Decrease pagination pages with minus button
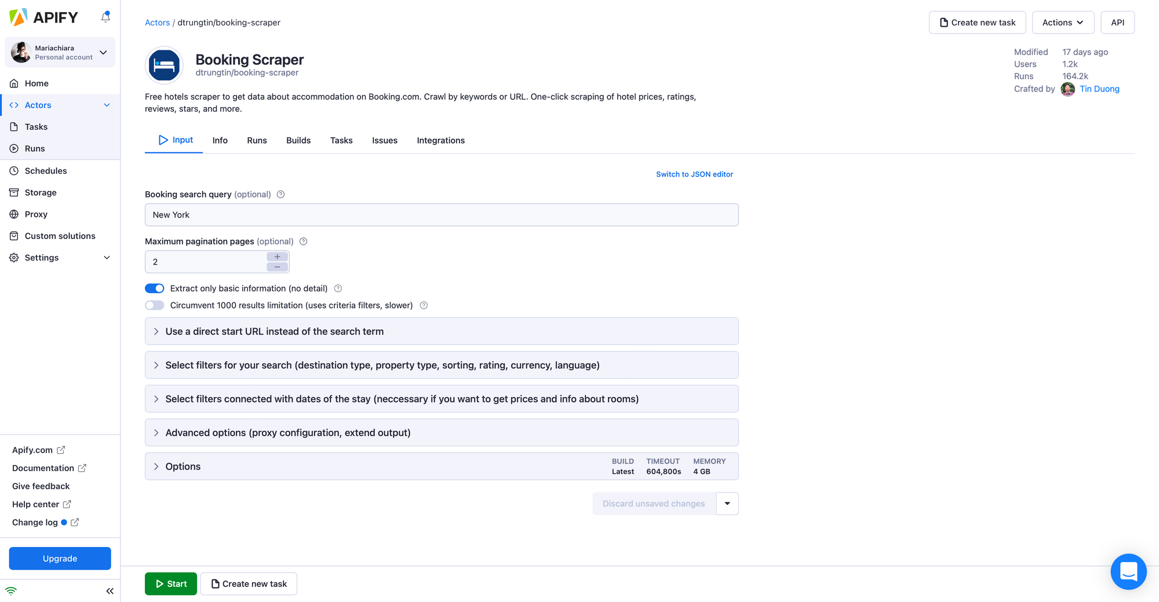Viewport: 1159px width, 602px height. pyautogui.click(x=278, y=267)
